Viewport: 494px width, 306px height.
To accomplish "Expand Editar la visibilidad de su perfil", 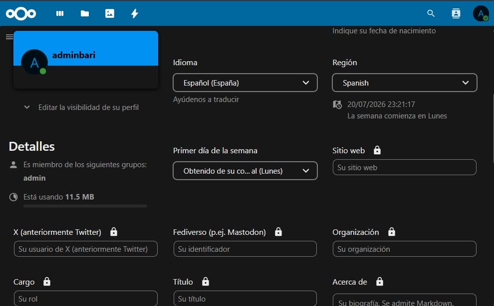I will [x=82, y=107].
